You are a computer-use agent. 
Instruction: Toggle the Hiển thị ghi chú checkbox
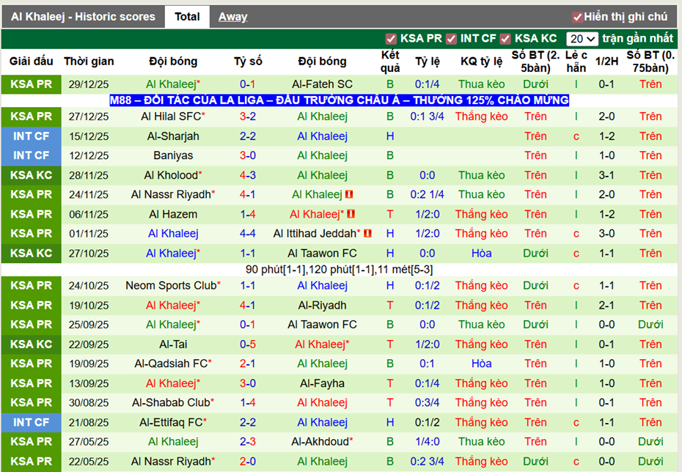coord(577,17)
